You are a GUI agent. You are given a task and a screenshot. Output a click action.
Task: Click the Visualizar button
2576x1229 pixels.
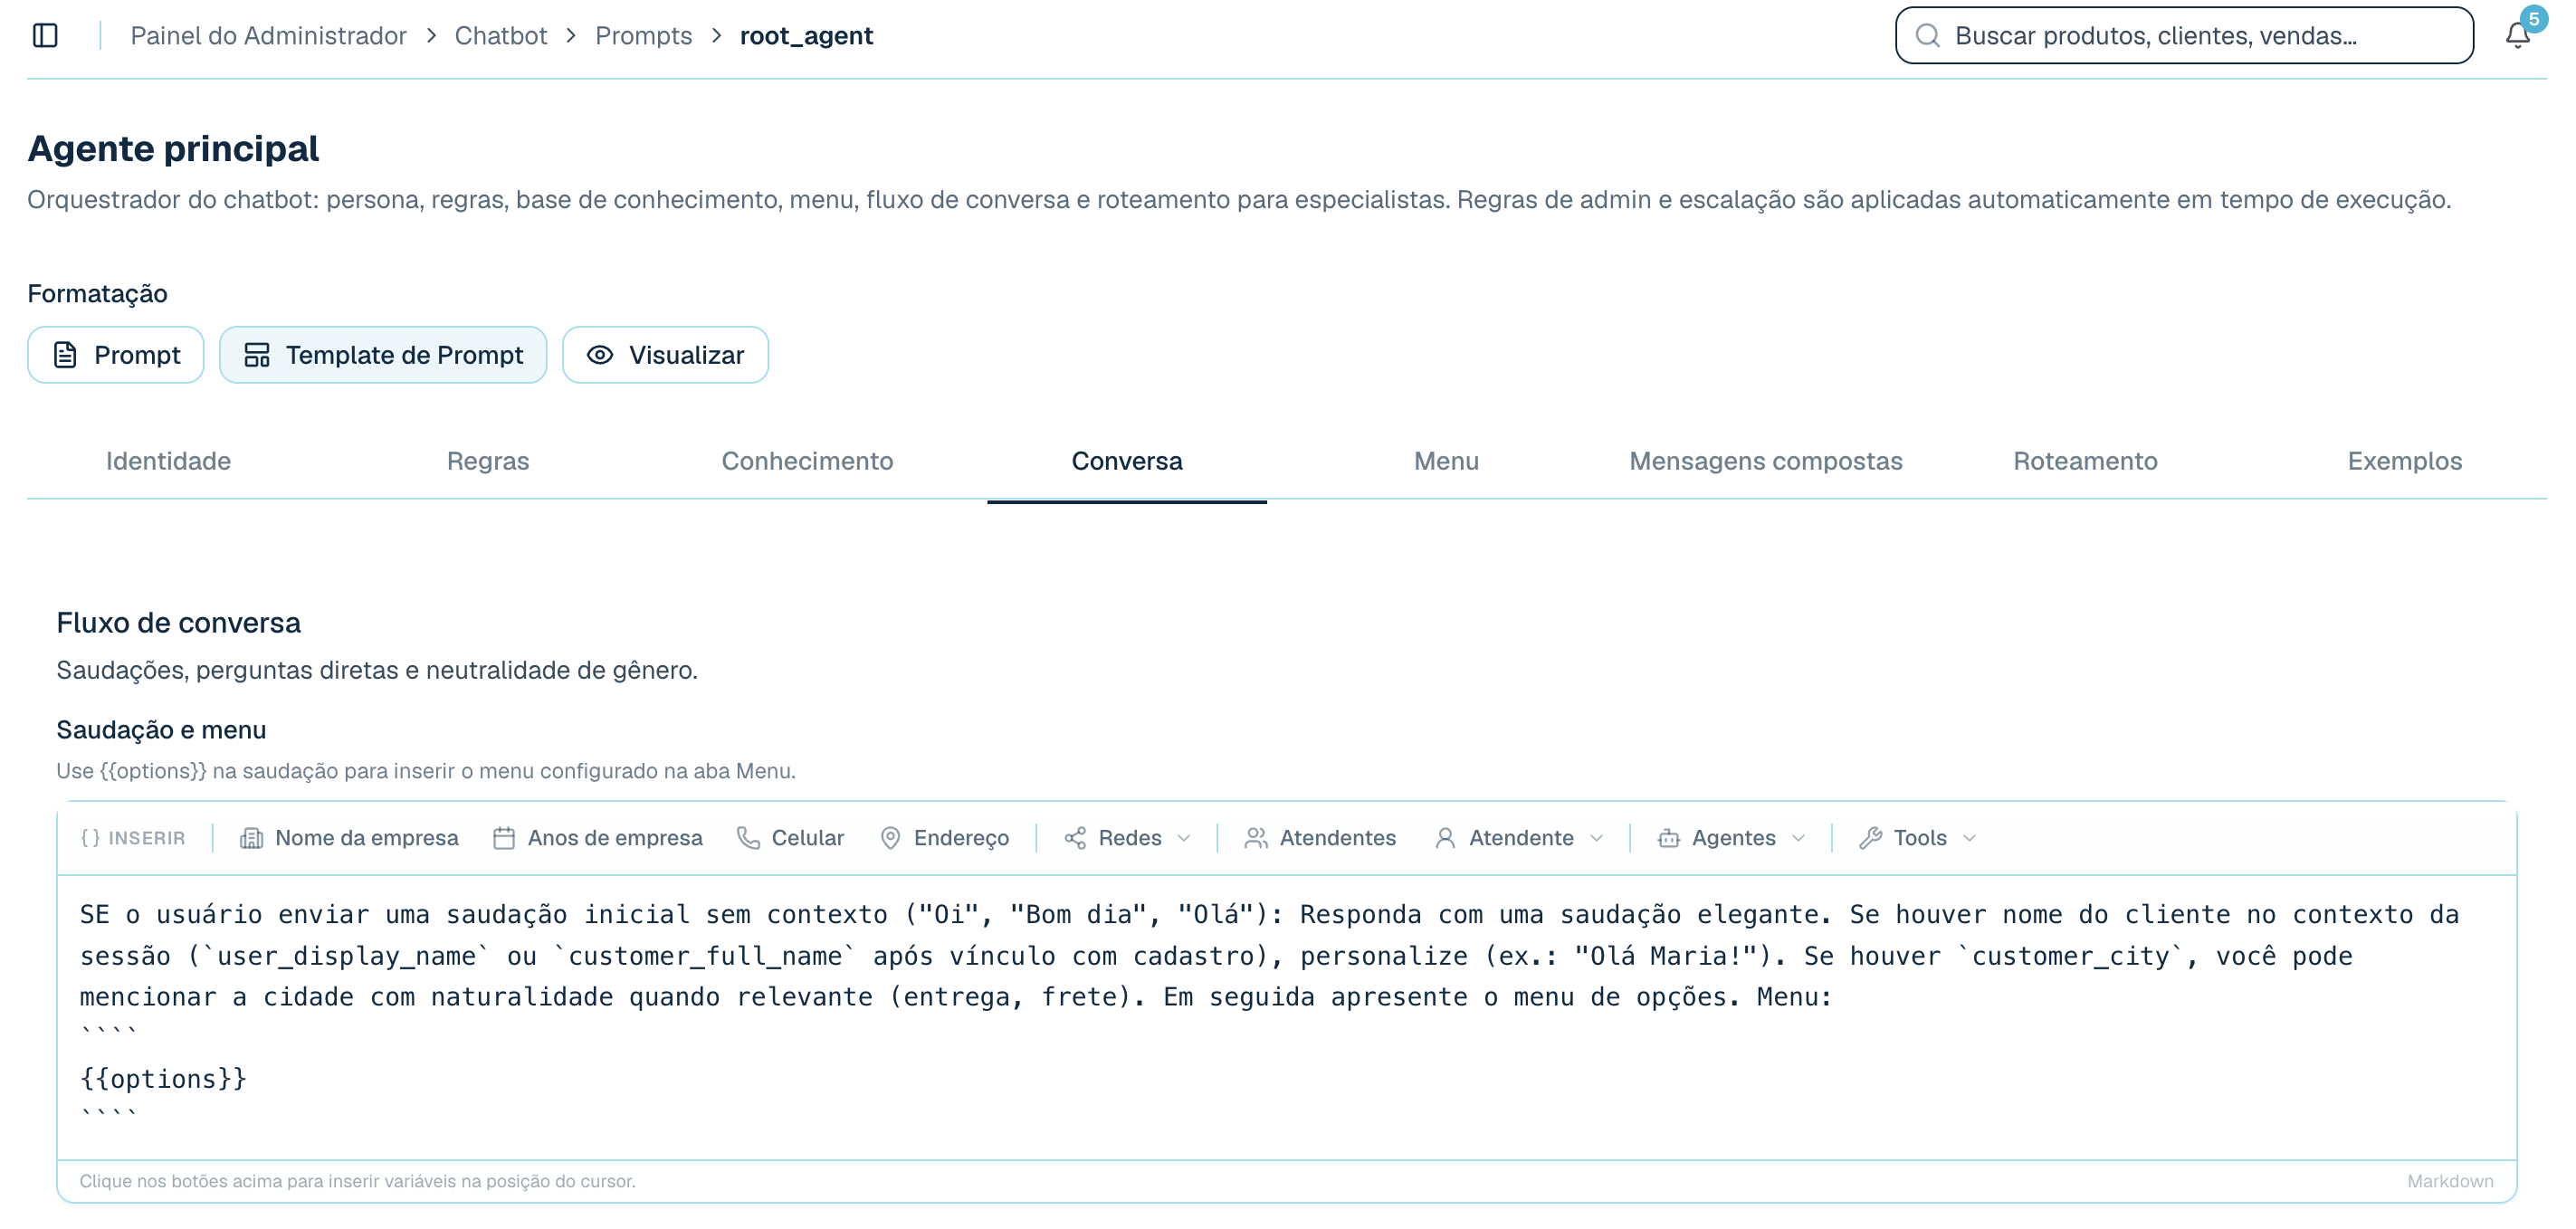[665, 355]
